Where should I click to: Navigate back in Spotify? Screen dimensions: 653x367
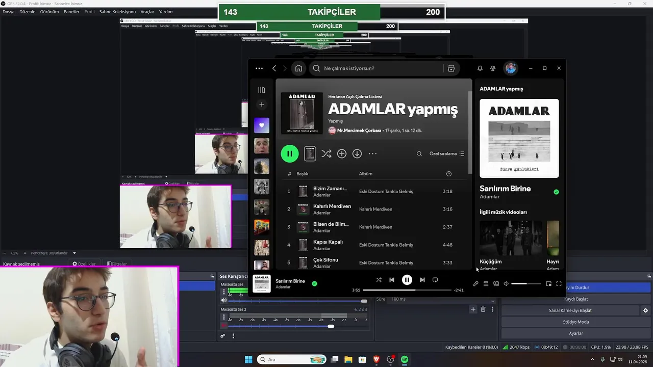(x=274, y=68)
